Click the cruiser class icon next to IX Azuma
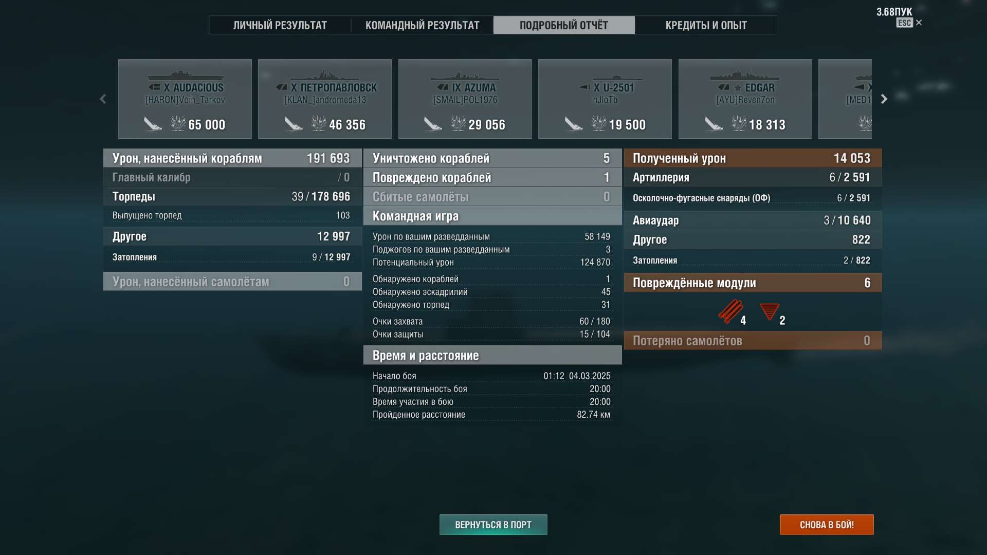The width and height of the screenshot is (987, 555). click(443, 87)
